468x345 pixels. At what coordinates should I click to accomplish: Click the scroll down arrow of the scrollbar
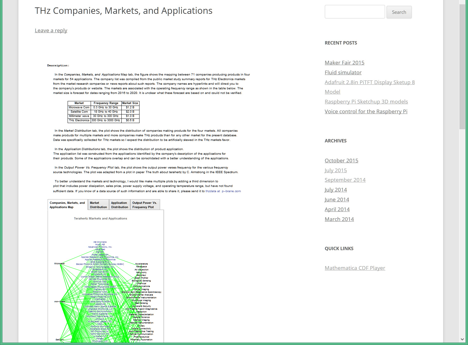[x=462, y=339]
